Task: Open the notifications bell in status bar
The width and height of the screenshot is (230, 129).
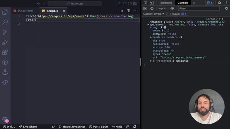Action: pos(135,126)
